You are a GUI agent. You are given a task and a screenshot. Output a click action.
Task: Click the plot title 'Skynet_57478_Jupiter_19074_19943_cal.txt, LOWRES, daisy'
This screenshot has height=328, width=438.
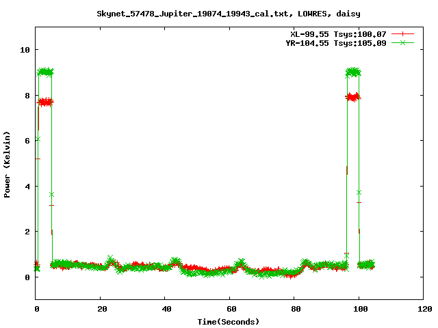point(229,14)
